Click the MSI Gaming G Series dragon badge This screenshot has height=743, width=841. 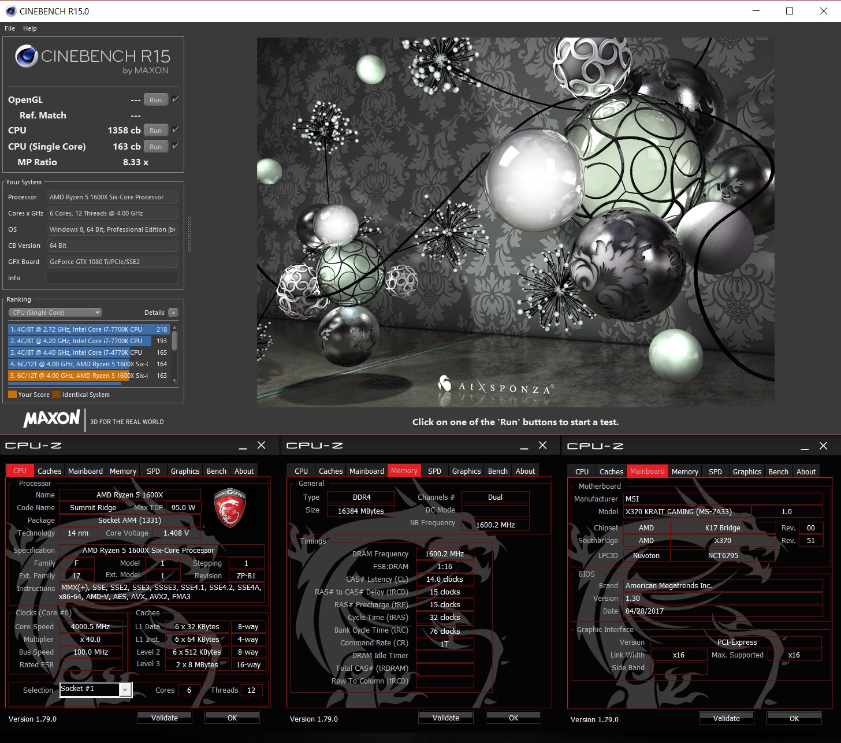230,508
